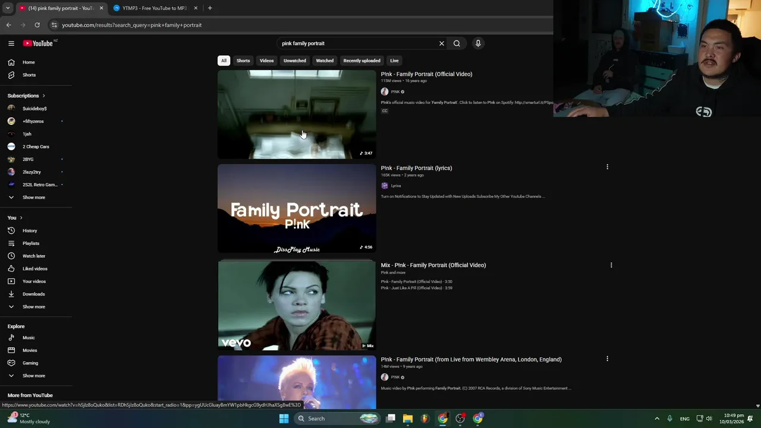This screenshot has width=761, height=428.
Task: Select the Watched filter chip
Action: [x=325, y=61]
